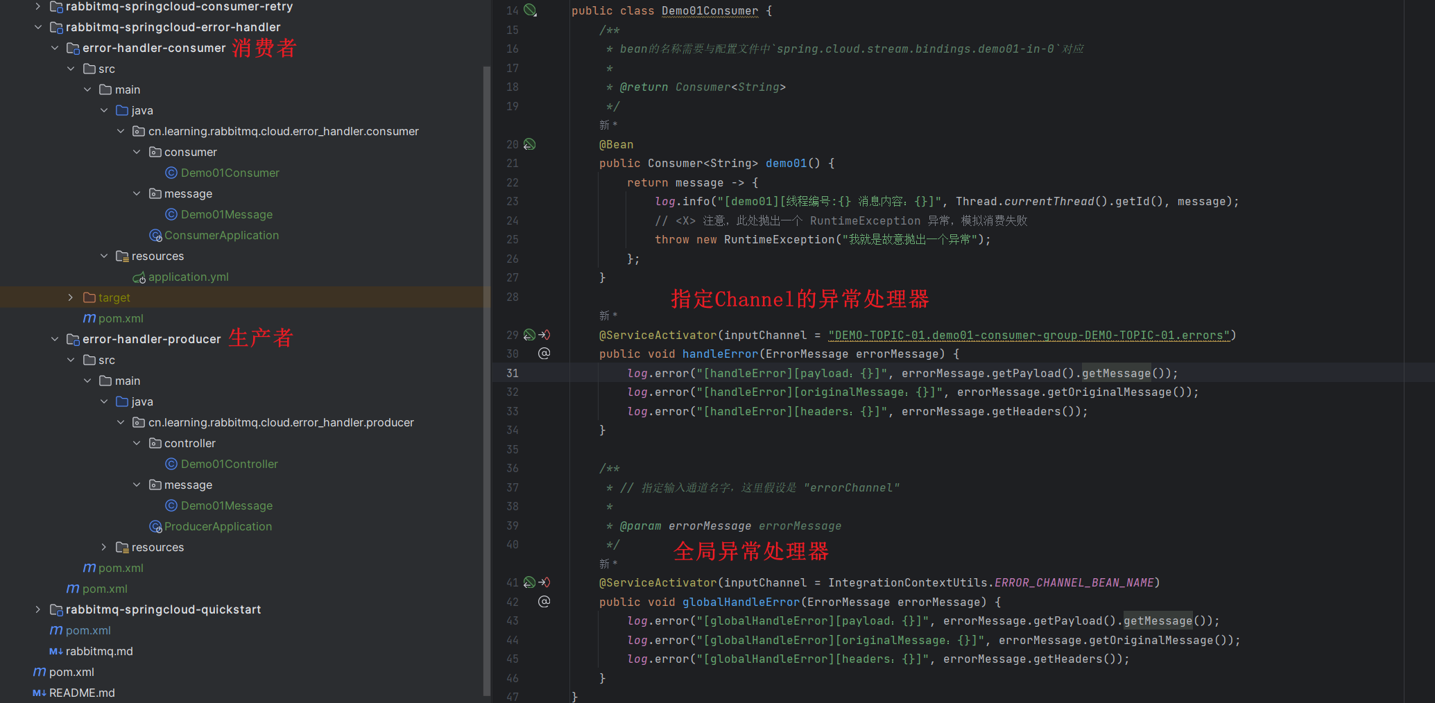Click the project tree vertical scrollbar

(x=487, y=380)
